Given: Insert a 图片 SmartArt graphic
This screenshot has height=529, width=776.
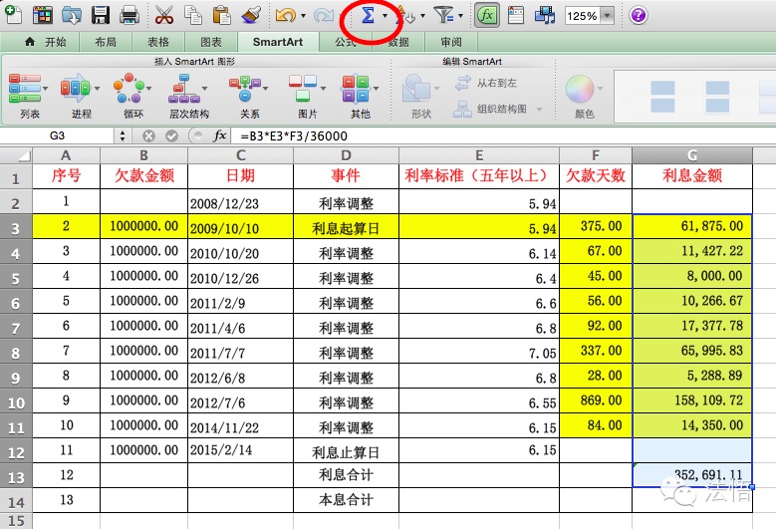Looking at the screenshot, I should pos(307,96).
